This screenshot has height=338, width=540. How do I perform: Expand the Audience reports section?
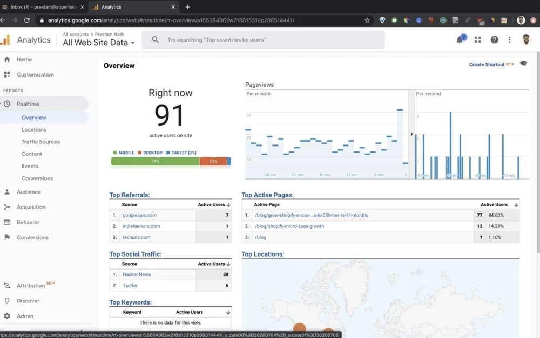29,192
